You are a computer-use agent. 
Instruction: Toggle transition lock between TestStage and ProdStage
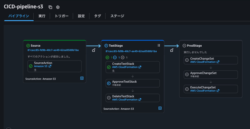[172, 50]
